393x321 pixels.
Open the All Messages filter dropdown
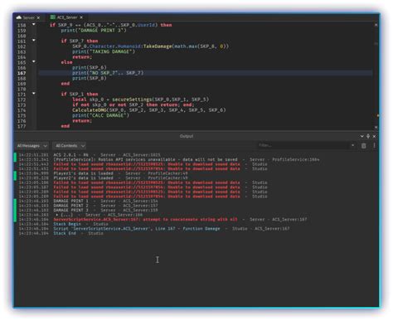click(x=32, y=146)
